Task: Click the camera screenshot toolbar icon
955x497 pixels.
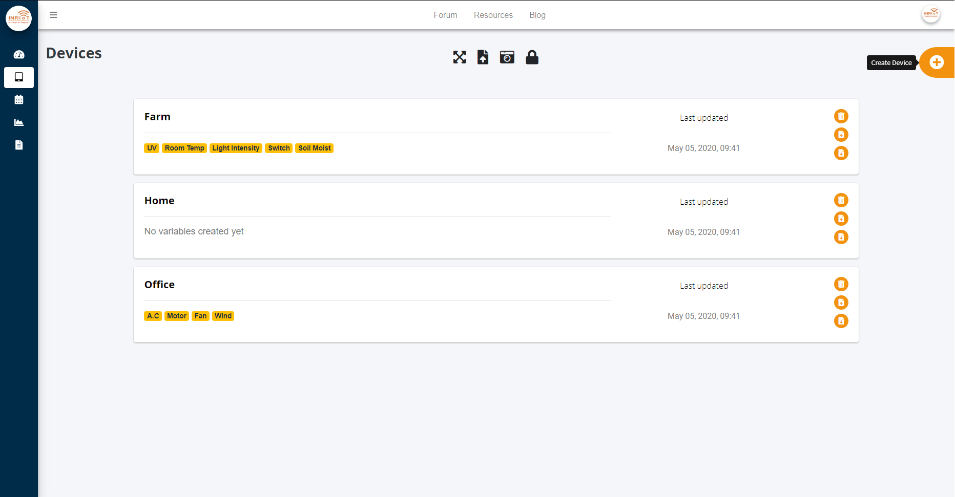Action: point(507,57)
